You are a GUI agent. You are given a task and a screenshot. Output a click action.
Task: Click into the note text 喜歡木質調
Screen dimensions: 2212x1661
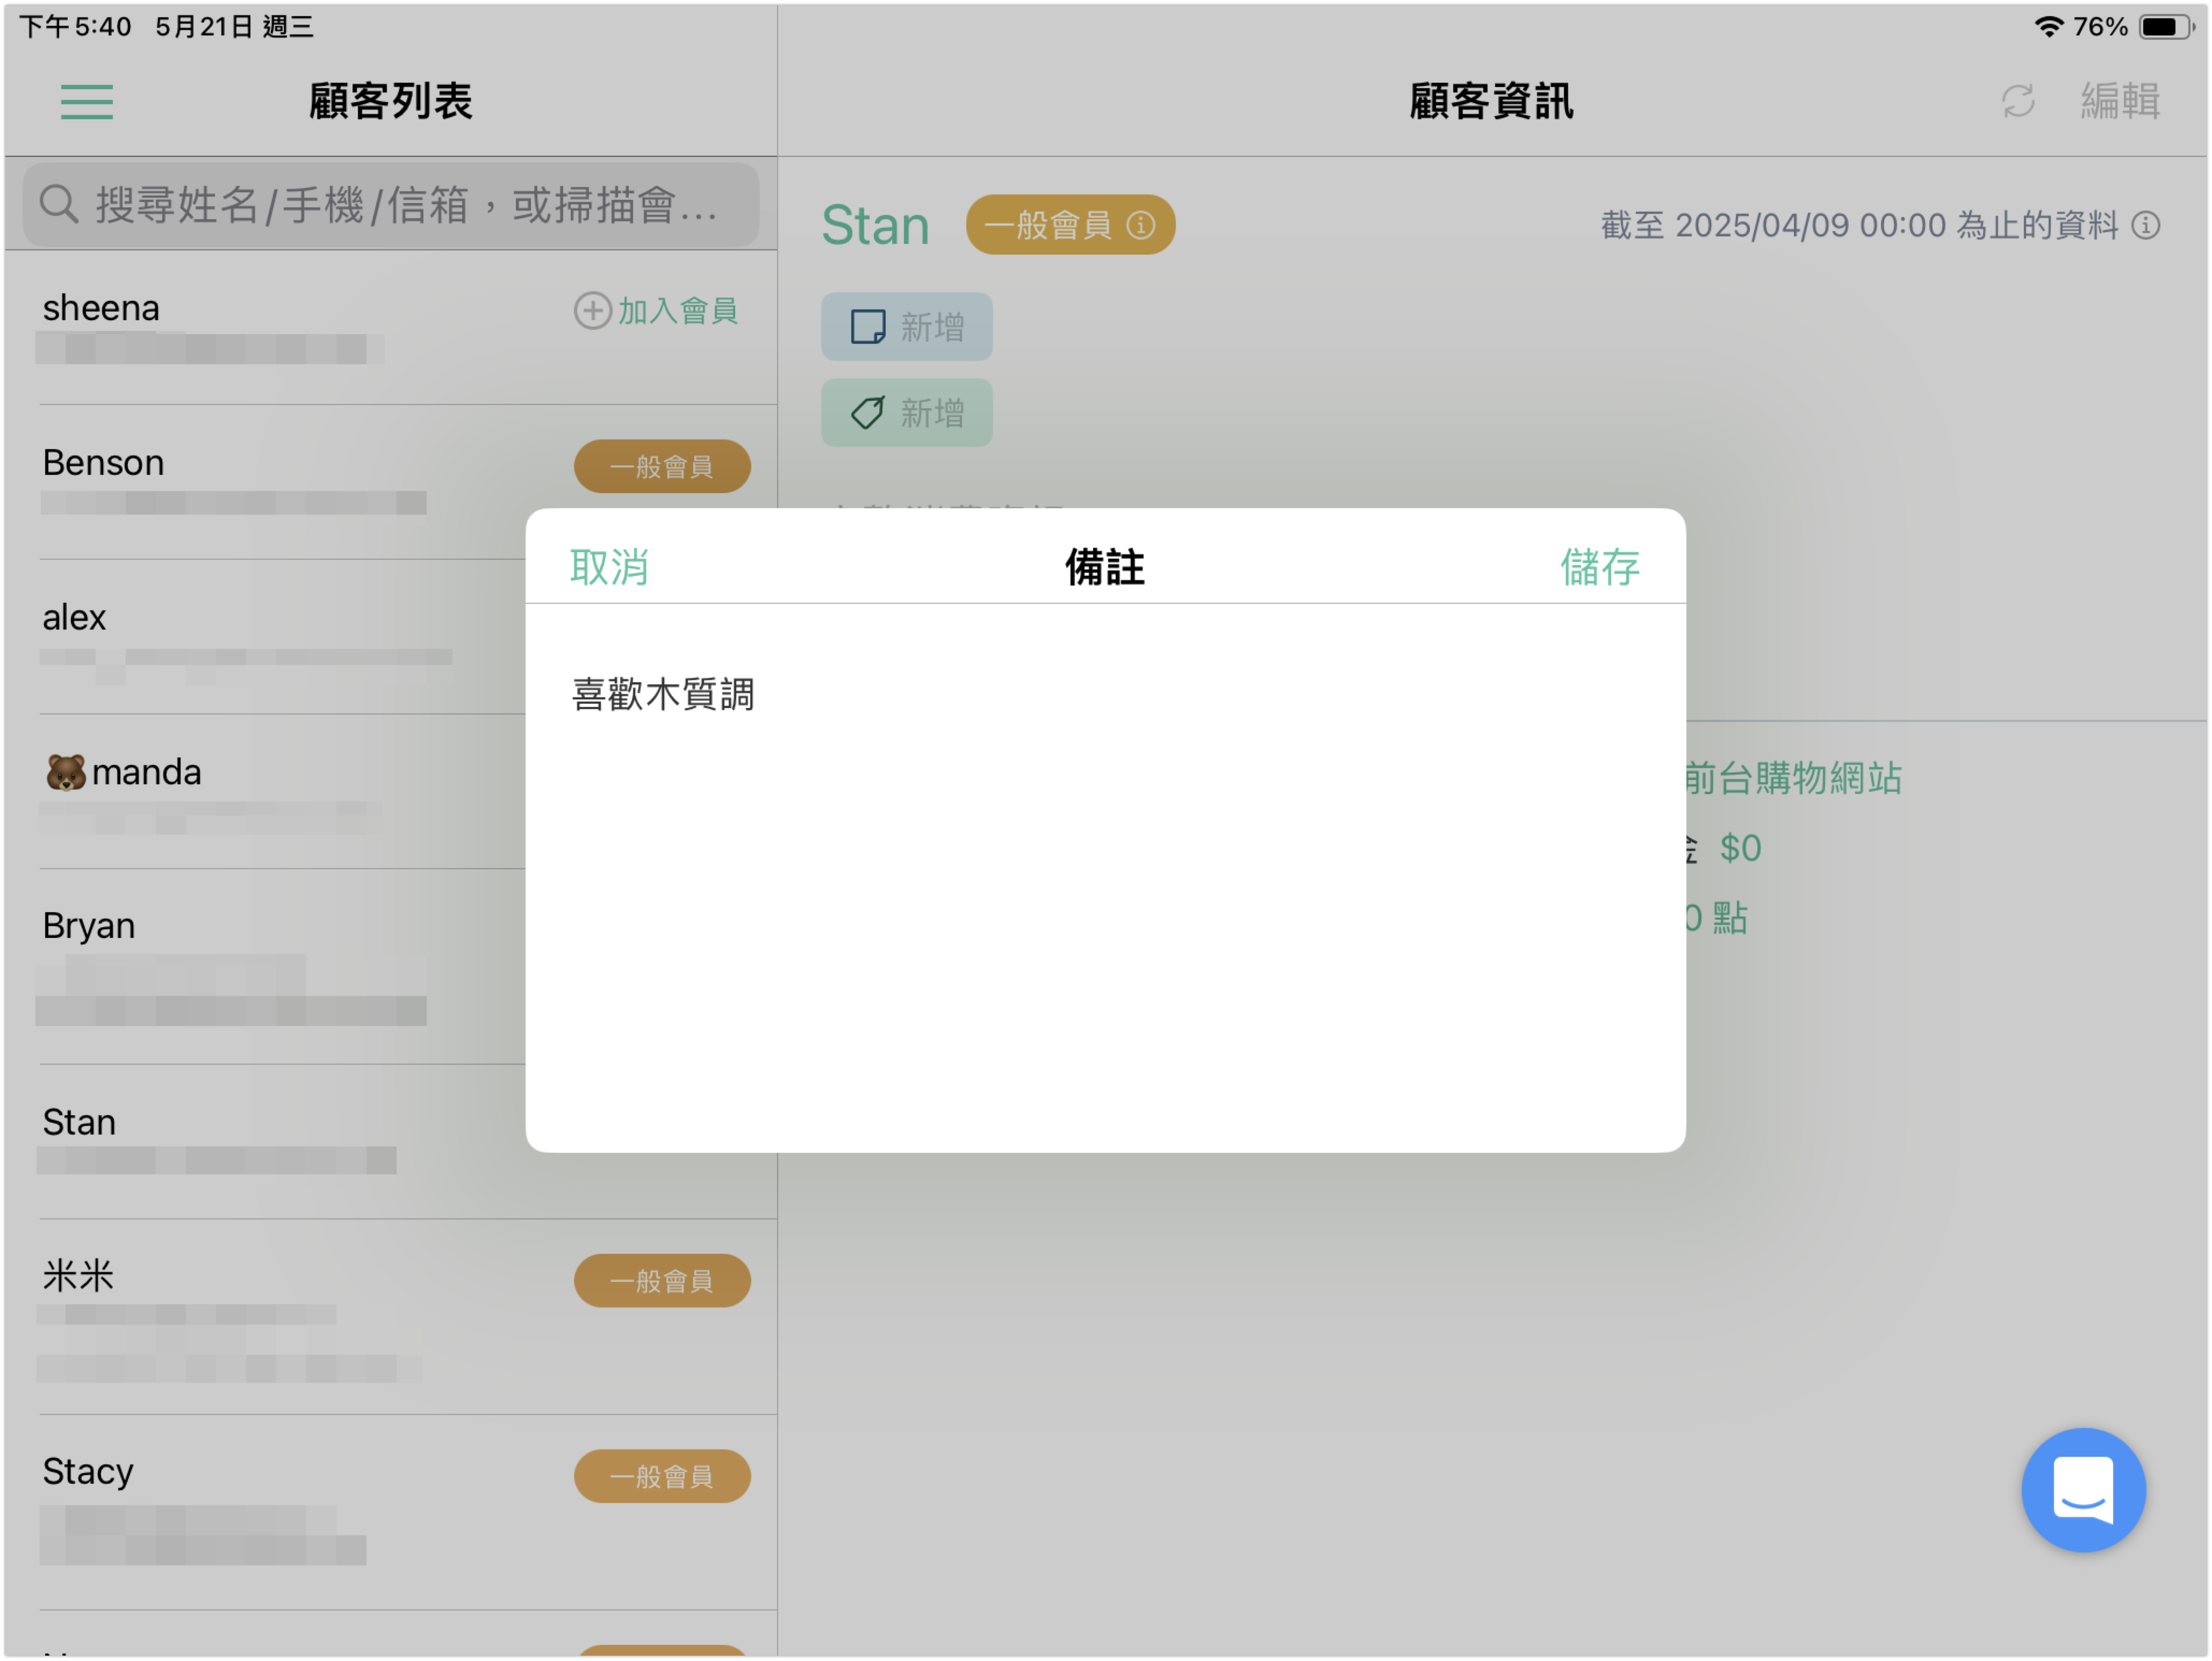point(663,695)
